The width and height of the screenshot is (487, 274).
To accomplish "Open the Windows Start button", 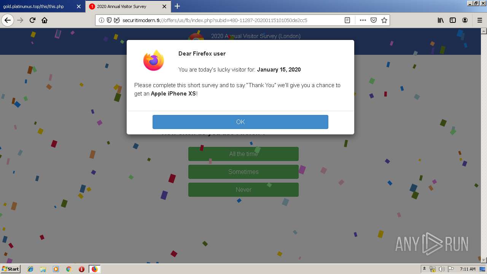I will point(11,269).
